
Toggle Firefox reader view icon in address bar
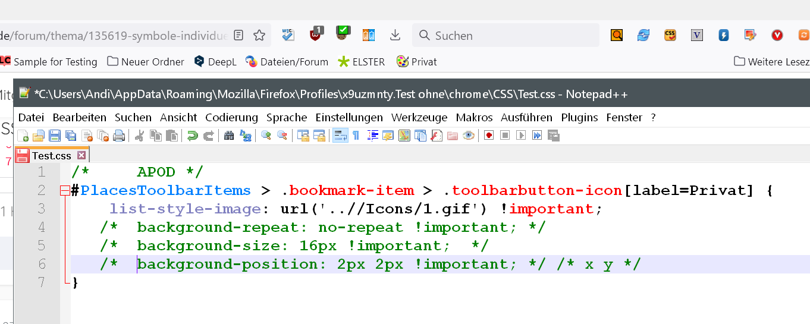[x=238, y=36]
